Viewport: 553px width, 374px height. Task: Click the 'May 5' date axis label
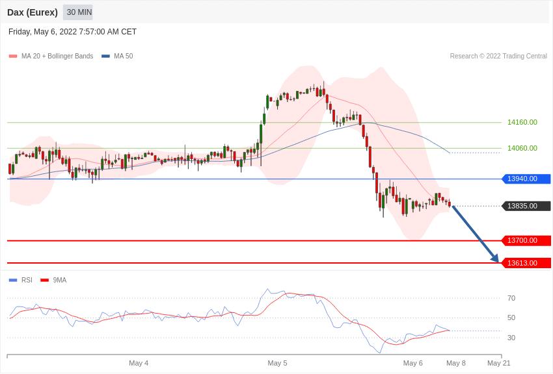(x=278, y=363)
